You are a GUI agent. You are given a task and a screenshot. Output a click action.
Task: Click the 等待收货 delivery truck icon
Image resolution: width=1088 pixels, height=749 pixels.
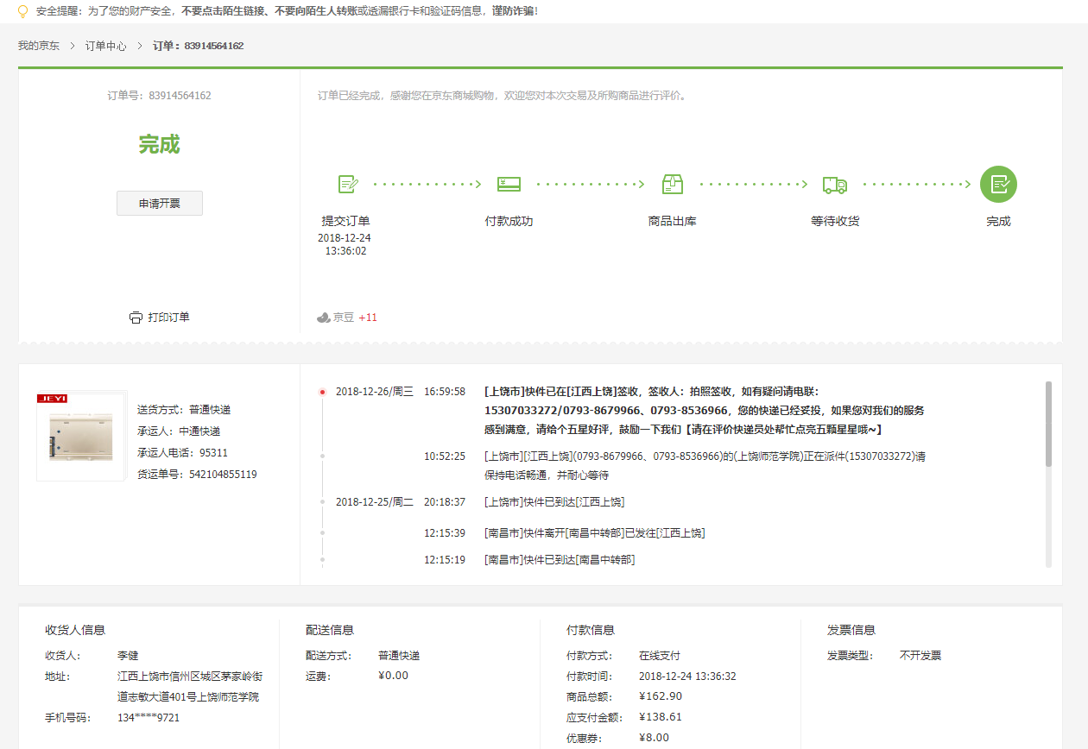835,185
